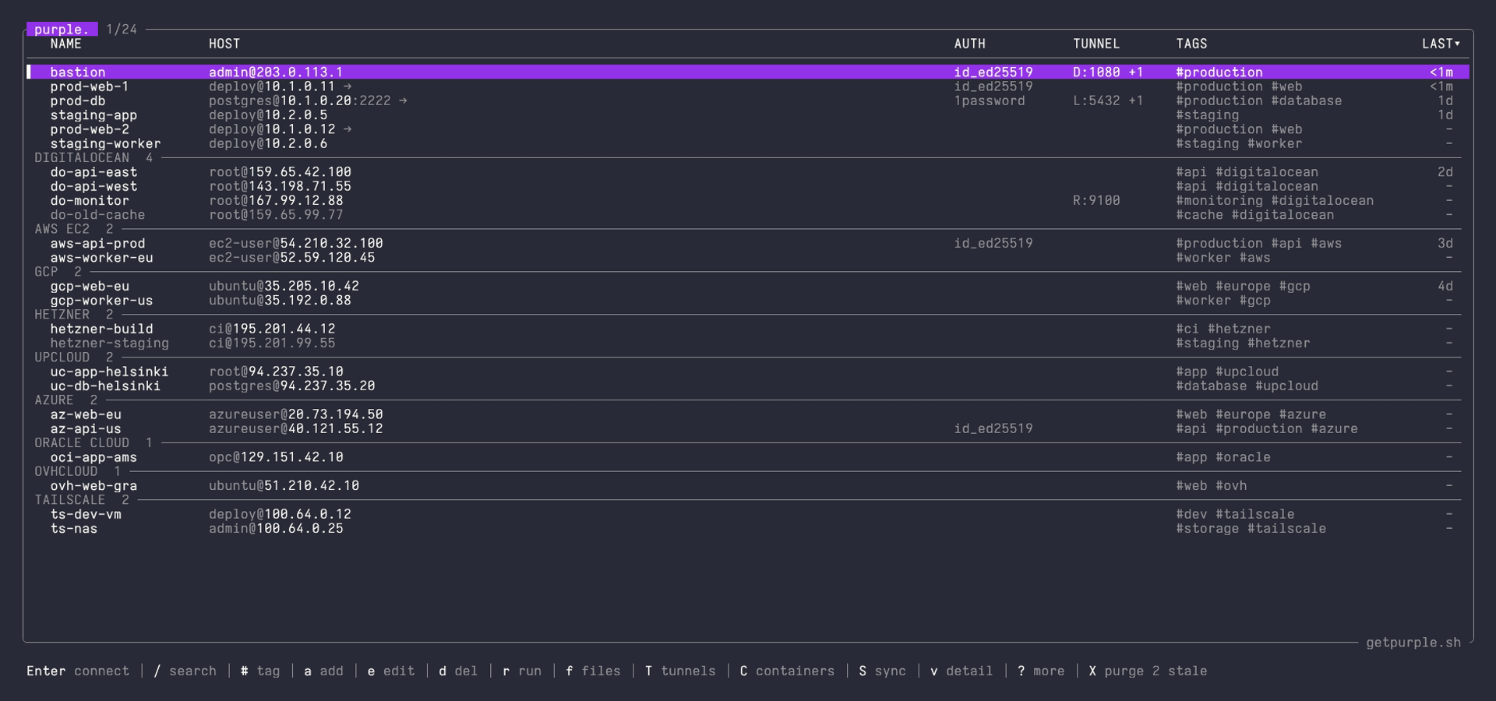
Task: Toggle sort order on LAST column header
Action: point(1441,44)
